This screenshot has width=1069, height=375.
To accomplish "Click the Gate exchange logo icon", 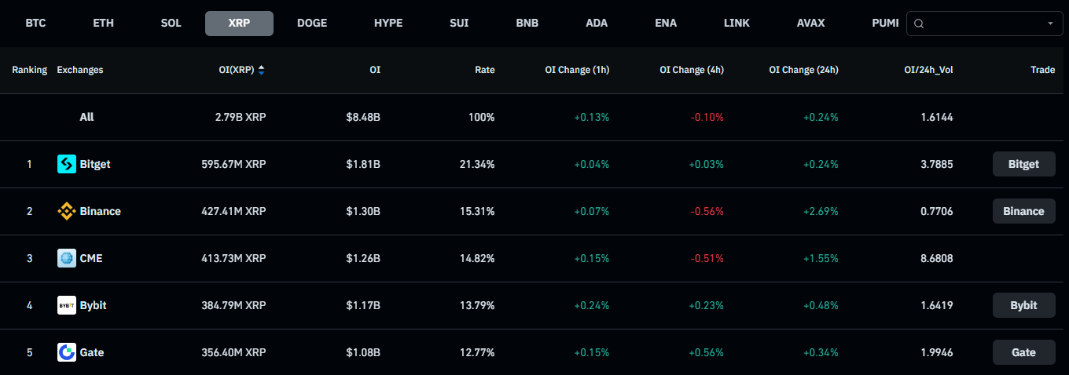I will point(67,352).
